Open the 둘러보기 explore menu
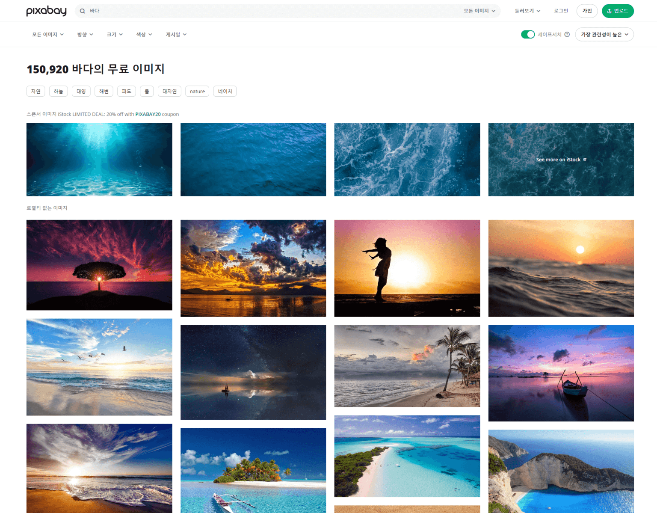The image size is (657, 513). coord(527,11)
